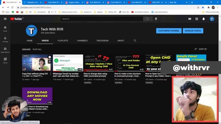Click in the YouTube search field
Image resolution: width=221 pixels, height=124 pixels.
pyautogui.click(x=102, y=19)
